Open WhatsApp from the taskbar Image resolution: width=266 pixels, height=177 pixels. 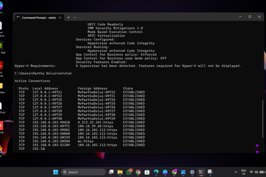[129, 172]
